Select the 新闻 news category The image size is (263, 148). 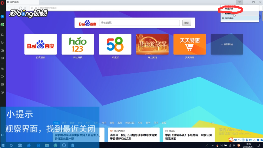[112, 123]
